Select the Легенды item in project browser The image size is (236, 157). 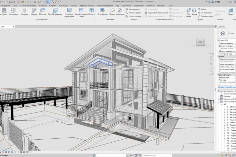227,96
